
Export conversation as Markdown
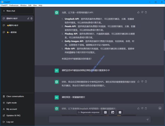(105, 112)
